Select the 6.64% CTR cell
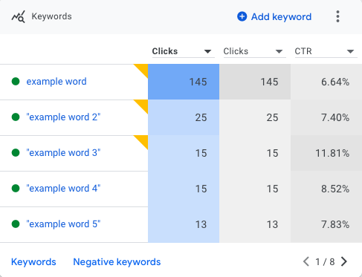Screen dimensions: 362x277 [x=326, y=82]
